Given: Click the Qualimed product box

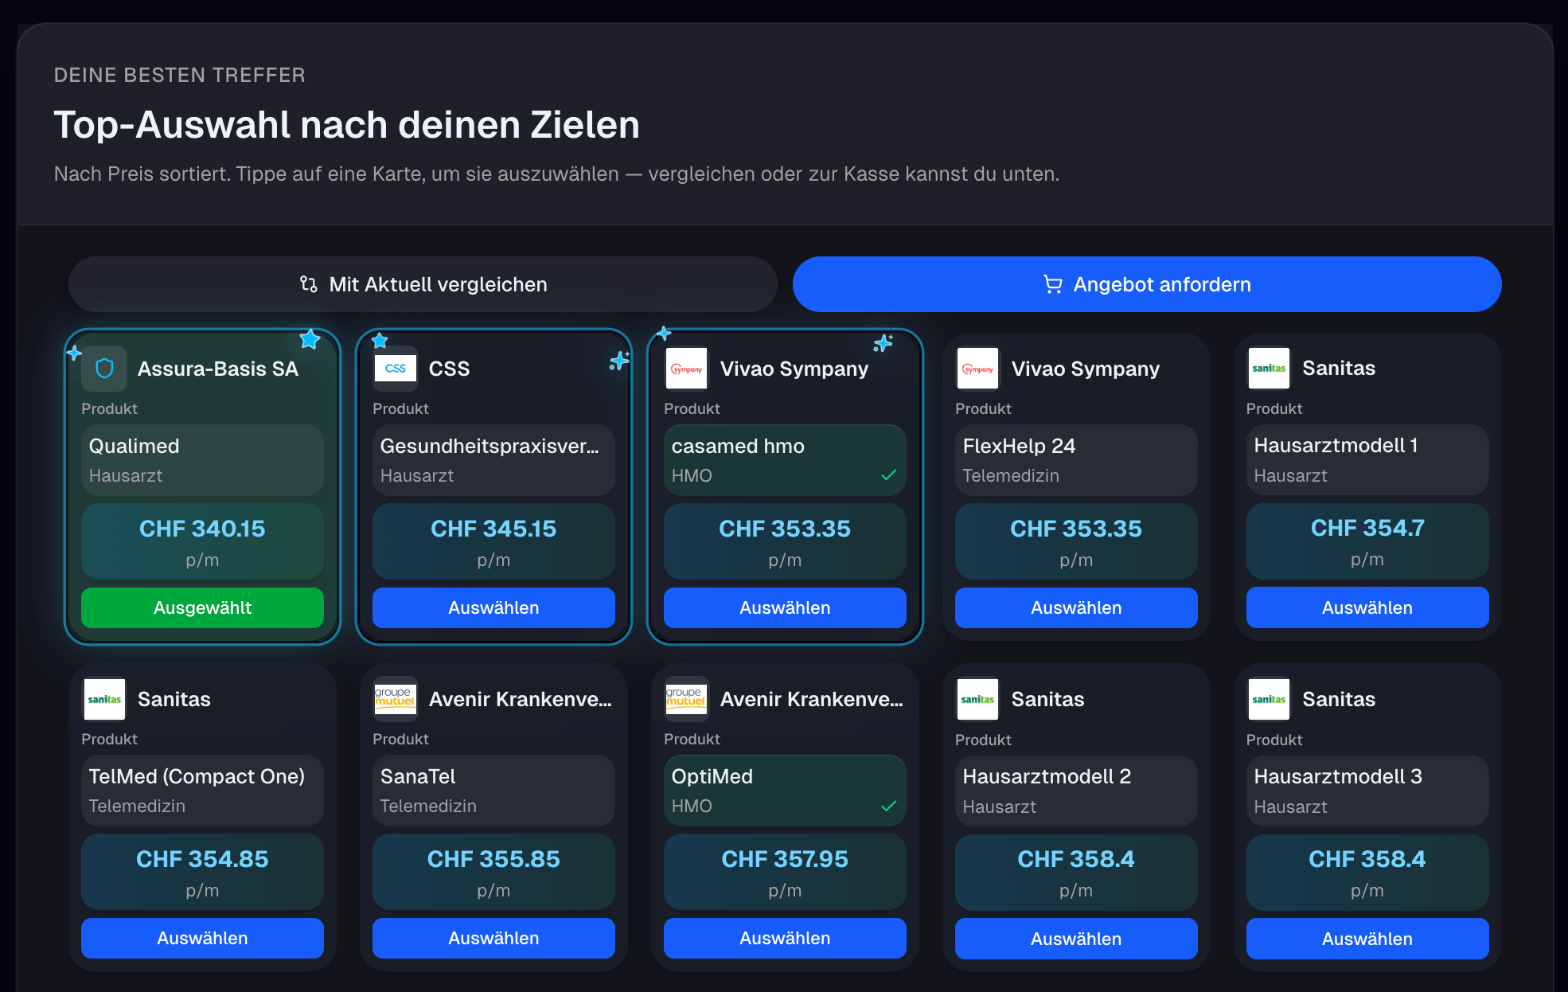Looking at the screenshot, I should point(202,460).
